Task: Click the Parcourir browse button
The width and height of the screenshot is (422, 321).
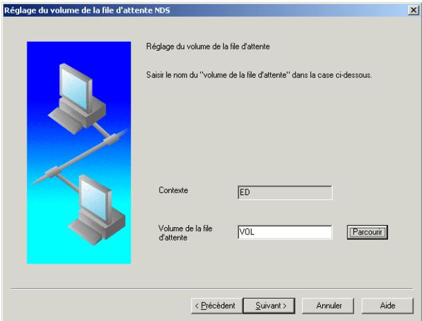Action: click(x=367, y=232)
